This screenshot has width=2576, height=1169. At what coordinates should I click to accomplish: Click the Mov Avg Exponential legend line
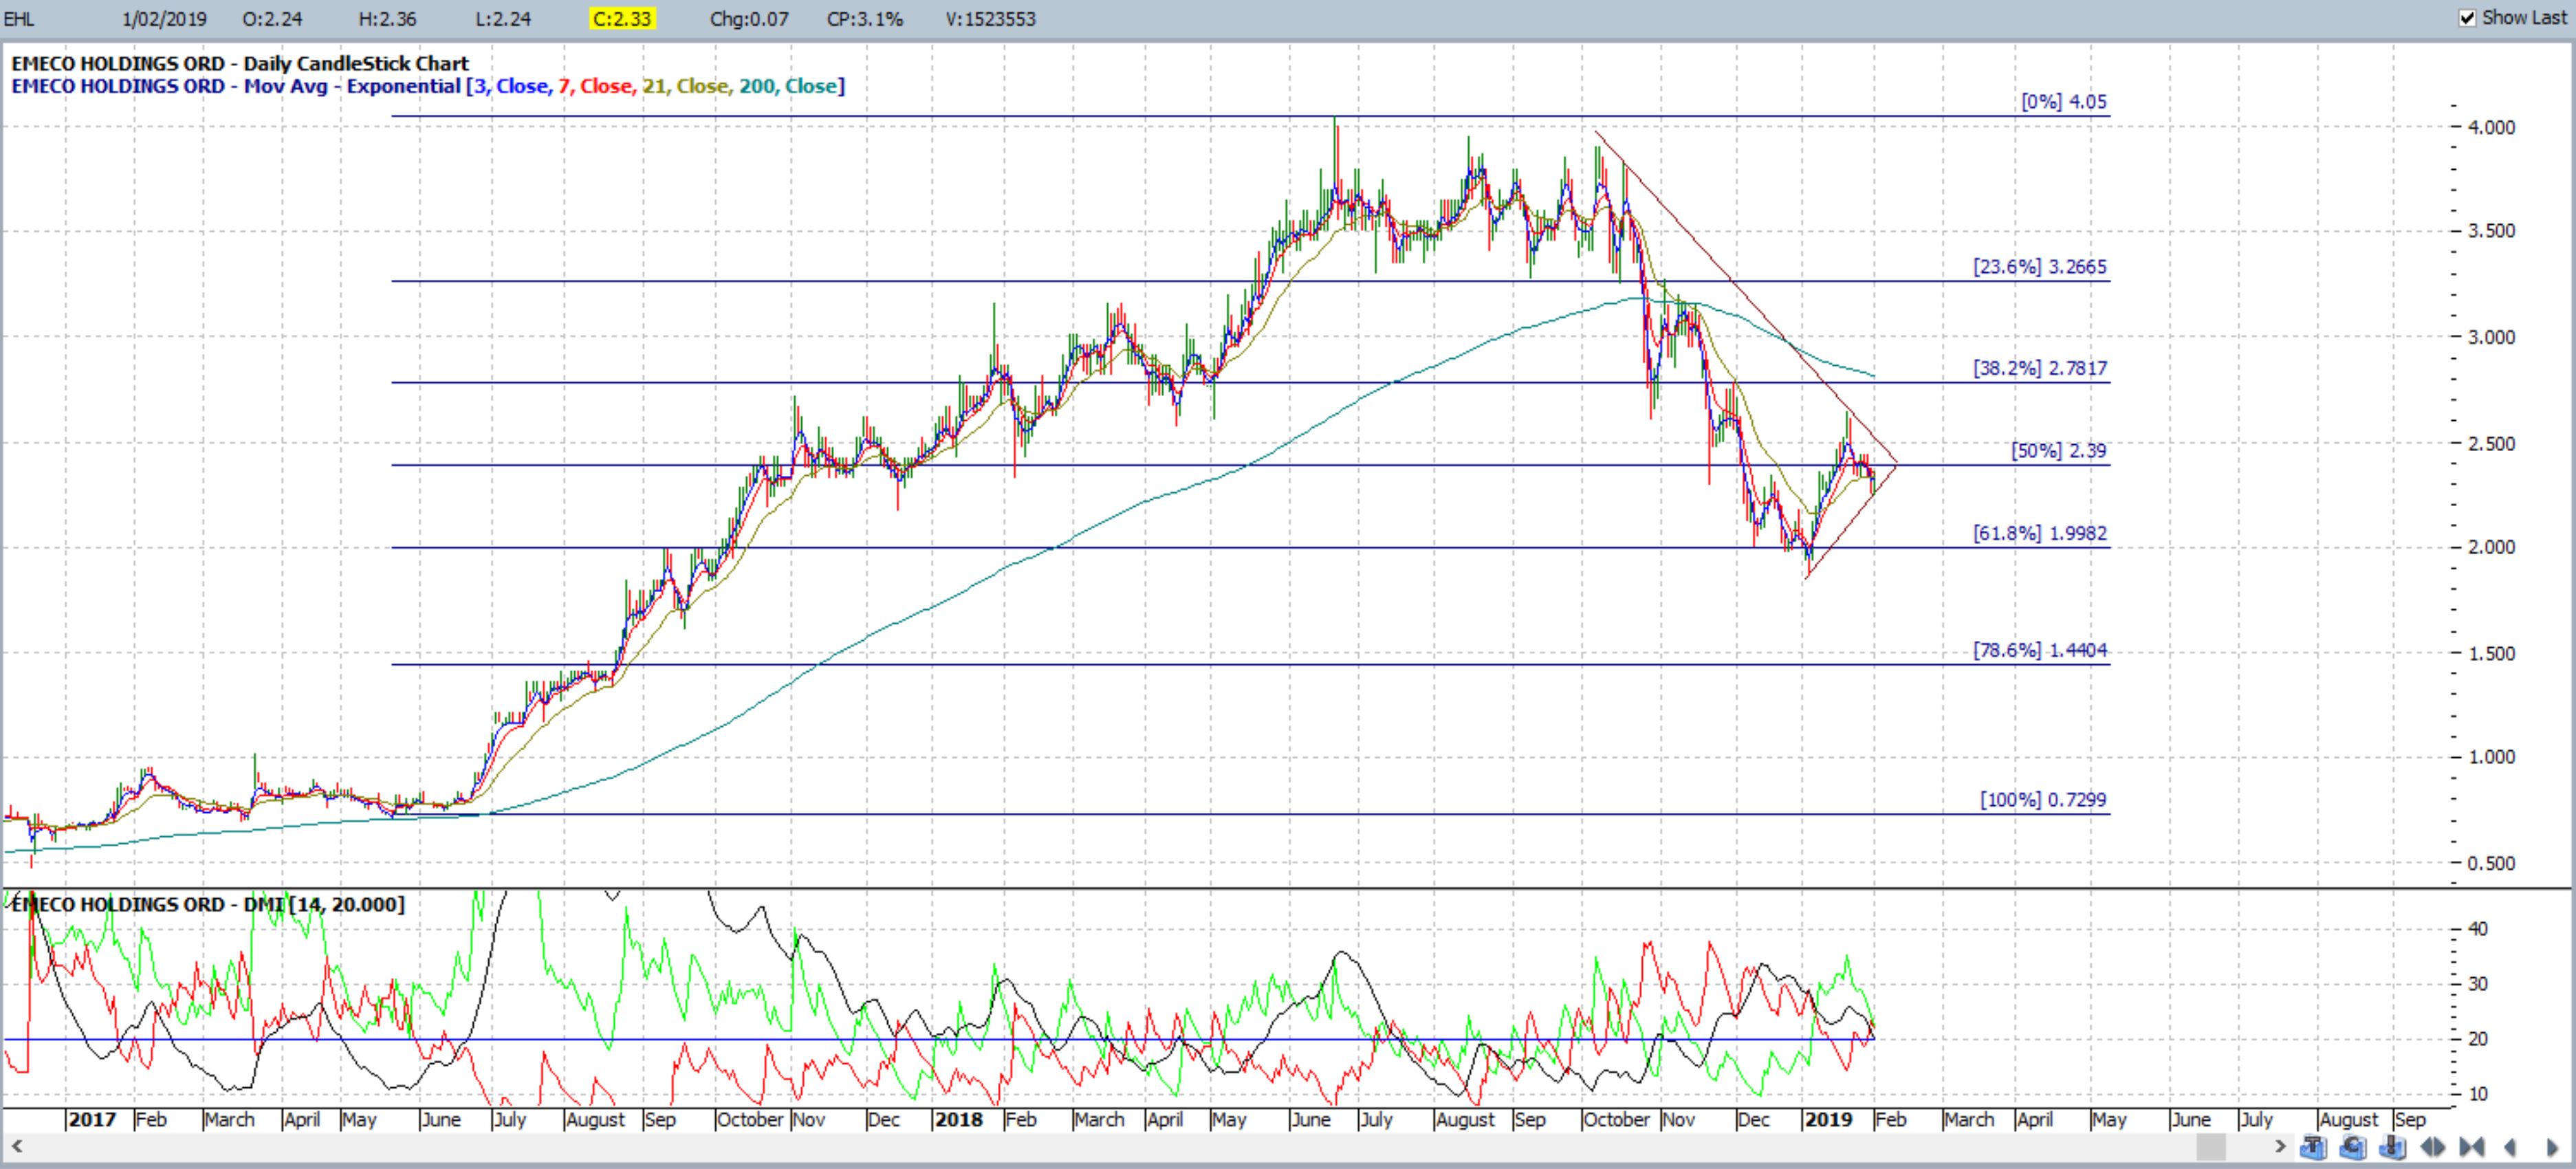pos(428,87)
